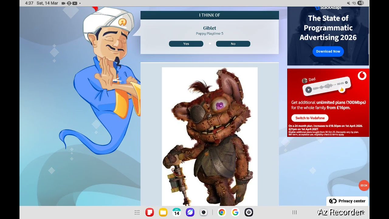Tap the YouTube notification in status bar
Viewport: 389px width, 219px height.
tap(74, 3)
